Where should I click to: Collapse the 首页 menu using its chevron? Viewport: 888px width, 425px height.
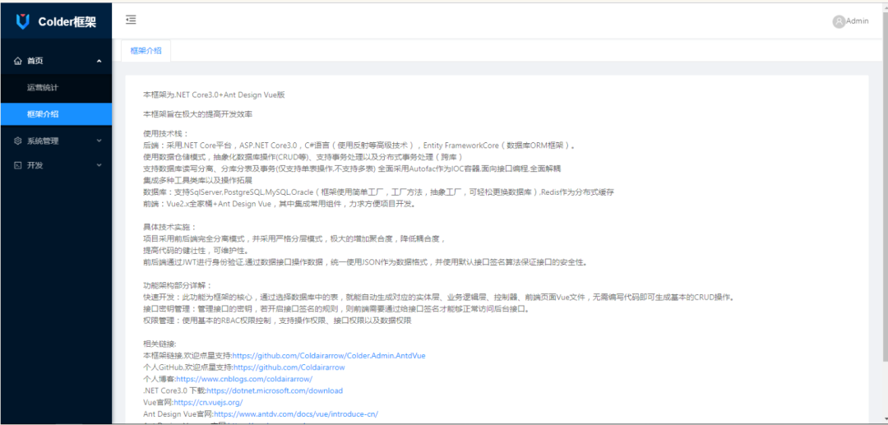point(99,61)
